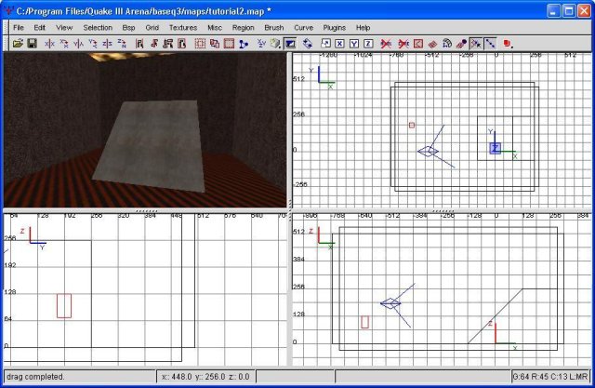Click the 'drag completed.' status message
The height and width of the screenshot is (388, 595).
[35, 377]
